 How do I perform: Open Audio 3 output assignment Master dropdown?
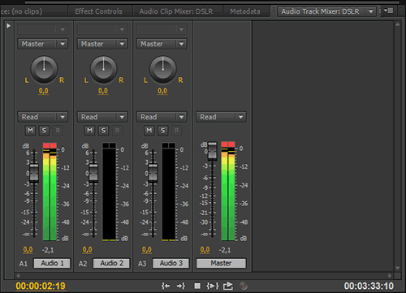[x=162, y=44]
